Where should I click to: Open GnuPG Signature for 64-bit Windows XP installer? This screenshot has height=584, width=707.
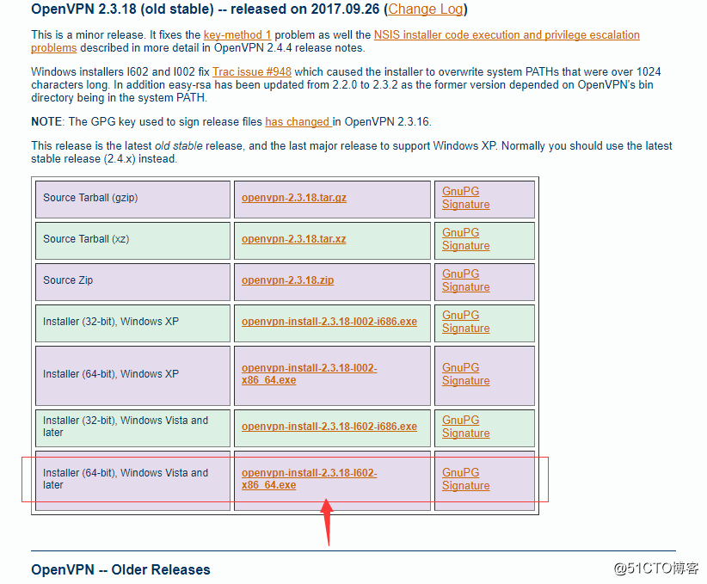466,374
